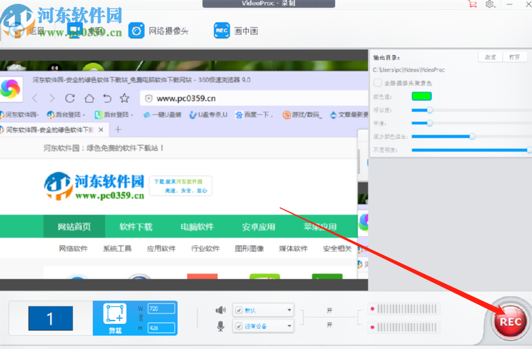Viewport: 532px width, 349px height.
Task: Open the 游戏/数码 bookmark
Action: [x=302, y=115]
